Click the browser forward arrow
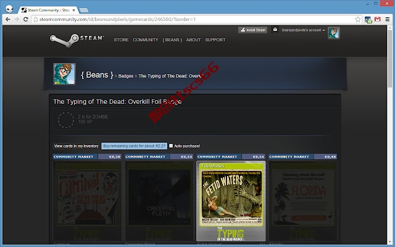Image resolution: width=395 pixels, height=247 pixels. click(x=17, y=19)
